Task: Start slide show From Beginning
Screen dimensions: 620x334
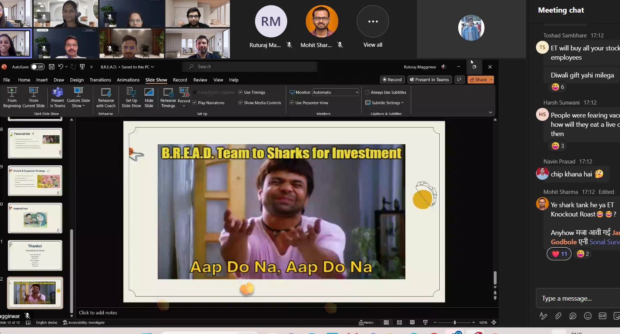Action: tap(12, 97)
